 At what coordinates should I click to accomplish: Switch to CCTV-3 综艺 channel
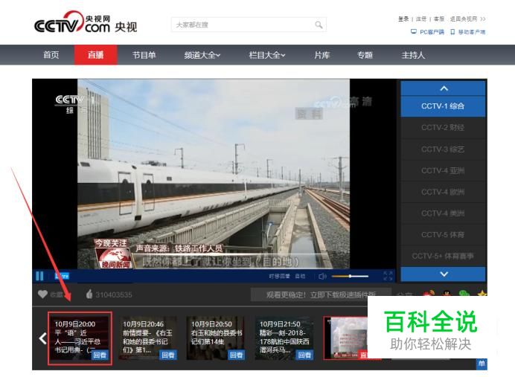[x=443, y=149]
